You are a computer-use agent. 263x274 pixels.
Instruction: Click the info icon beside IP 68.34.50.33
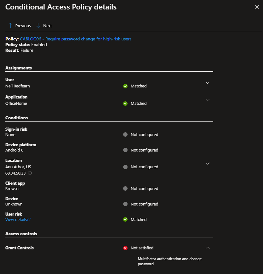pyautogui.click(x=30, y=173)
